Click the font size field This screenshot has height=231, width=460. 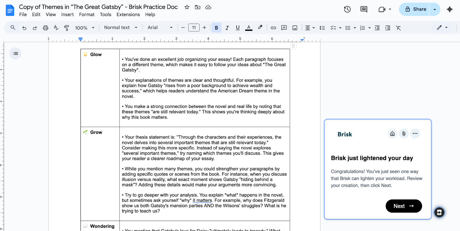coord(194,28)
